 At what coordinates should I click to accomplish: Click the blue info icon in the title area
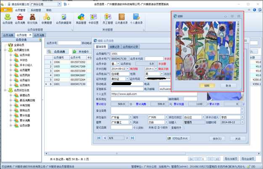(255, 10)
